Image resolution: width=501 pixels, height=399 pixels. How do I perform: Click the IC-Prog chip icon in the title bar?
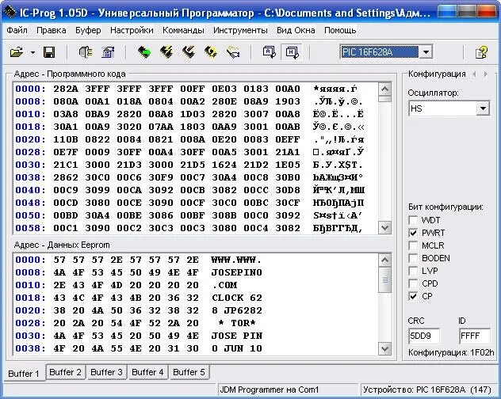point(10,13)
